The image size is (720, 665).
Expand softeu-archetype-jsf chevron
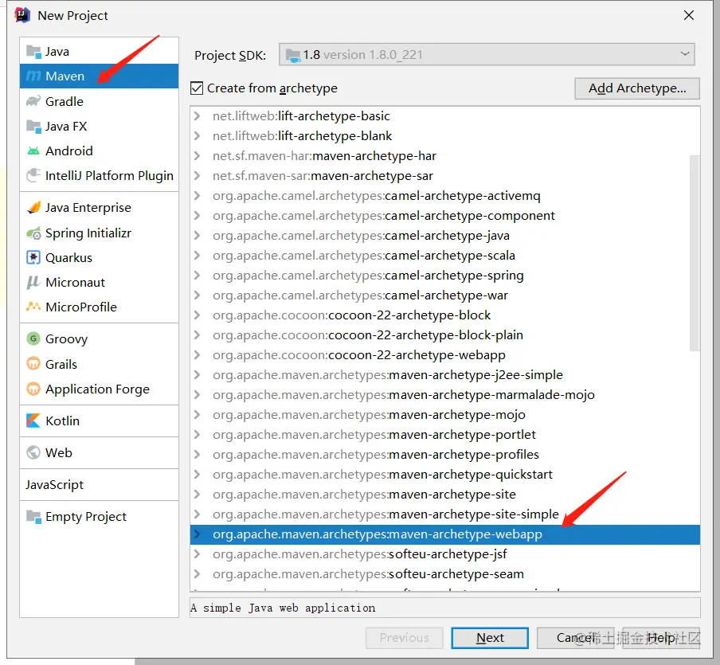pos(197,554)
